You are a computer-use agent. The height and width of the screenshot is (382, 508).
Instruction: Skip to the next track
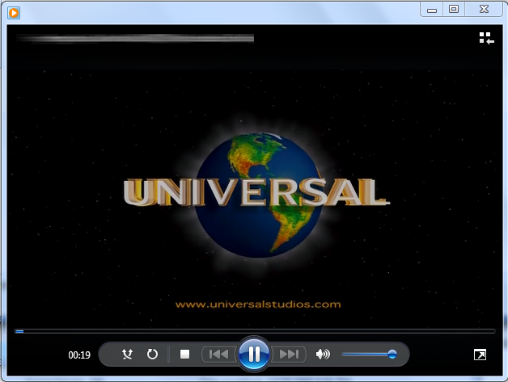(289, 355)
